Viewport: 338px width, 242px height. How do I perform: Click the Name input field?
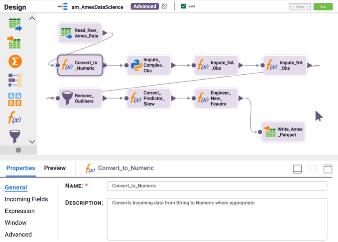(217, 186)
